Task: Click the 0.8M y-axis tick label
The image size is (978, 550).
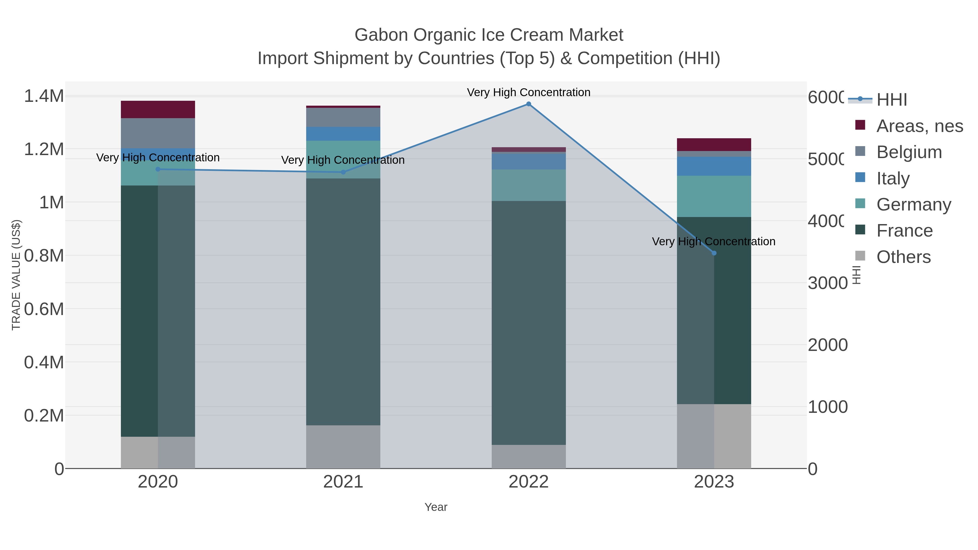Action: click(44, 256)
